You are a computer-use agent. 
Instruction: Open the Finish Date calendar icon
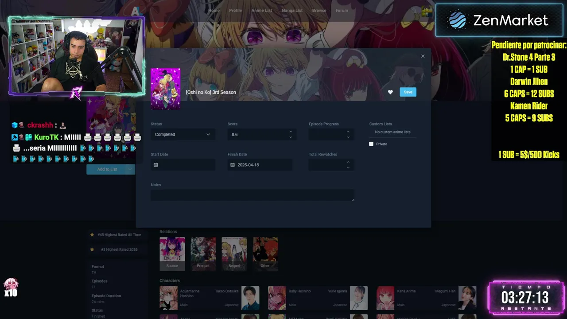[x=233, y=165]
